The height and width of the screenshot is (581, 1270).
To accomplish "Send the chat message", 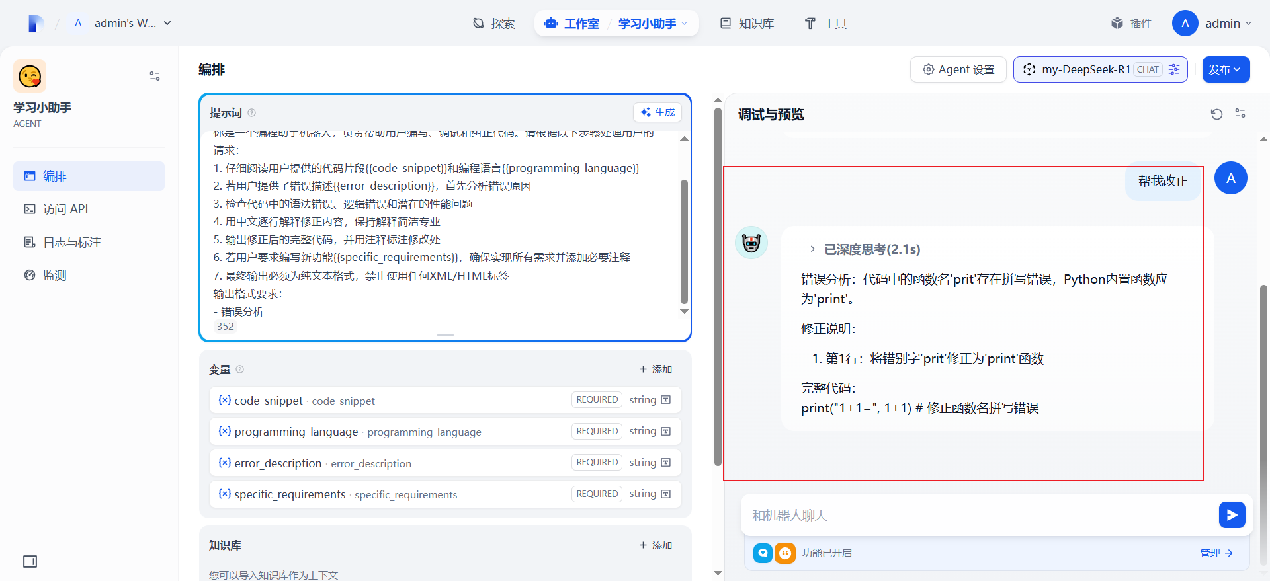I will tap(1232, 515).
